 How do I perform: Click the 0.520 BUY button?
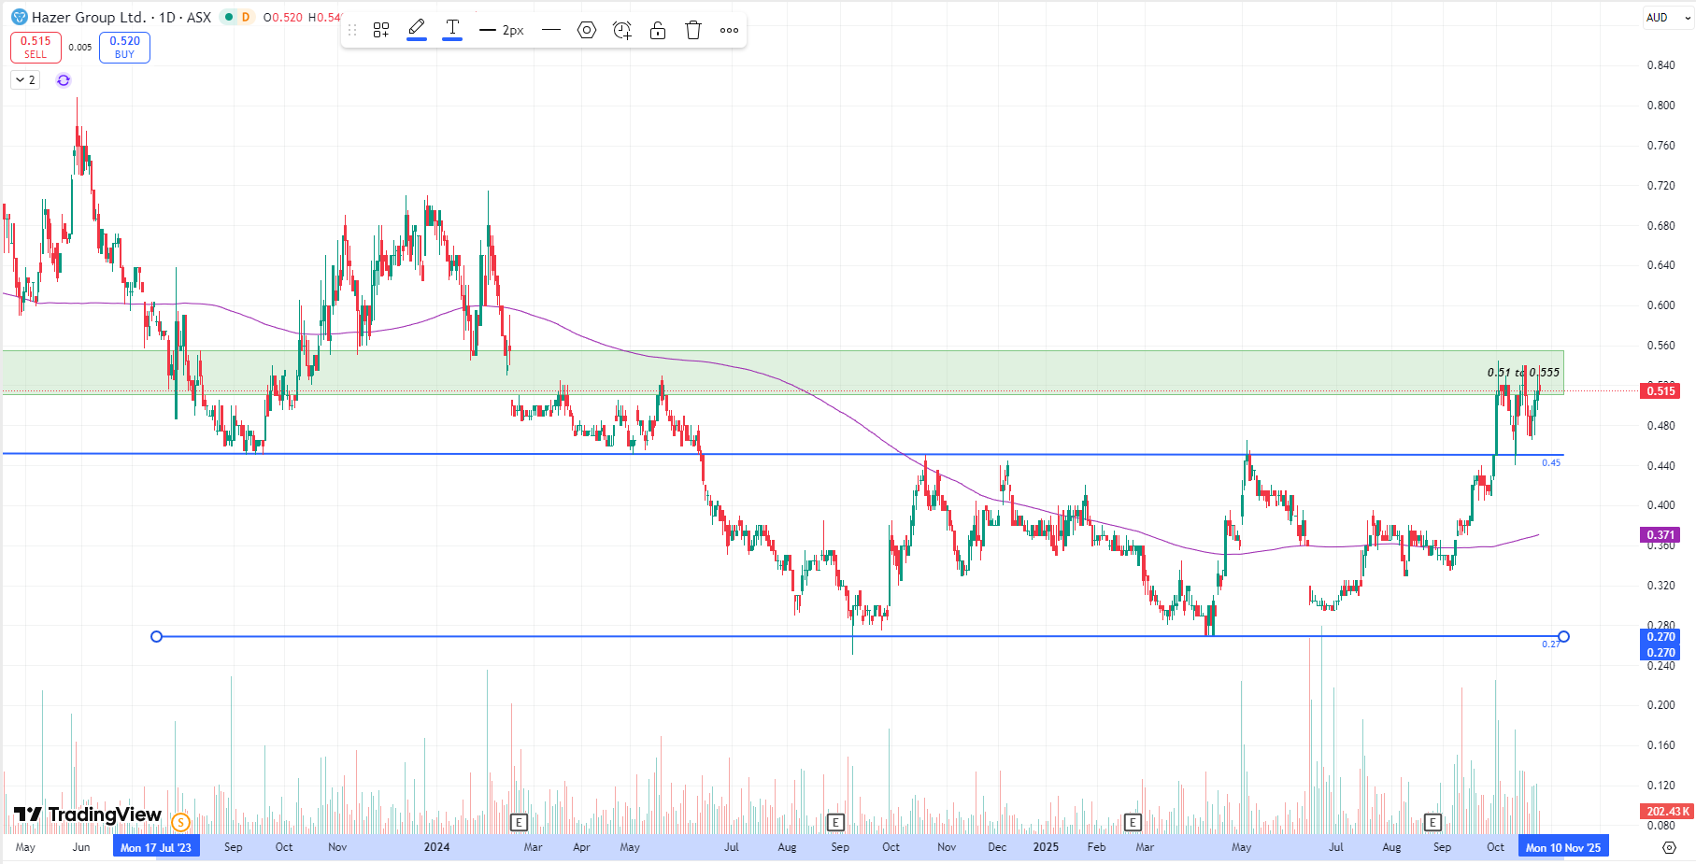coord(124,47)
